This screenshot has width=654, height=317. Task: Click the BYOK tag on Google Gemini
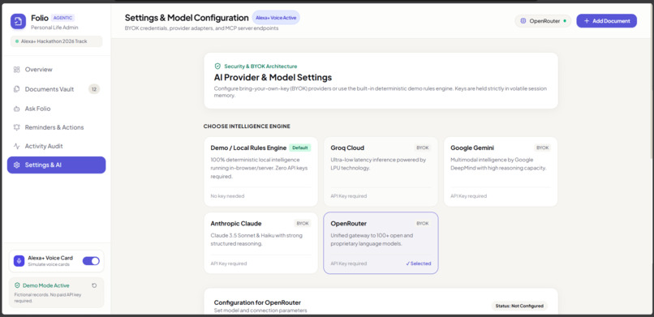coord(543,148)
